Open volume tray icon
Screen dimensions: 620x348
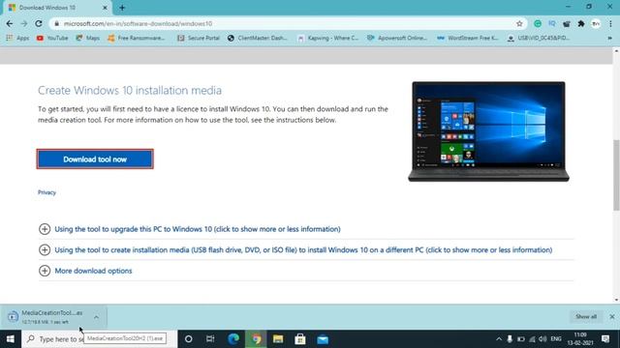click(x=542, y=339)
